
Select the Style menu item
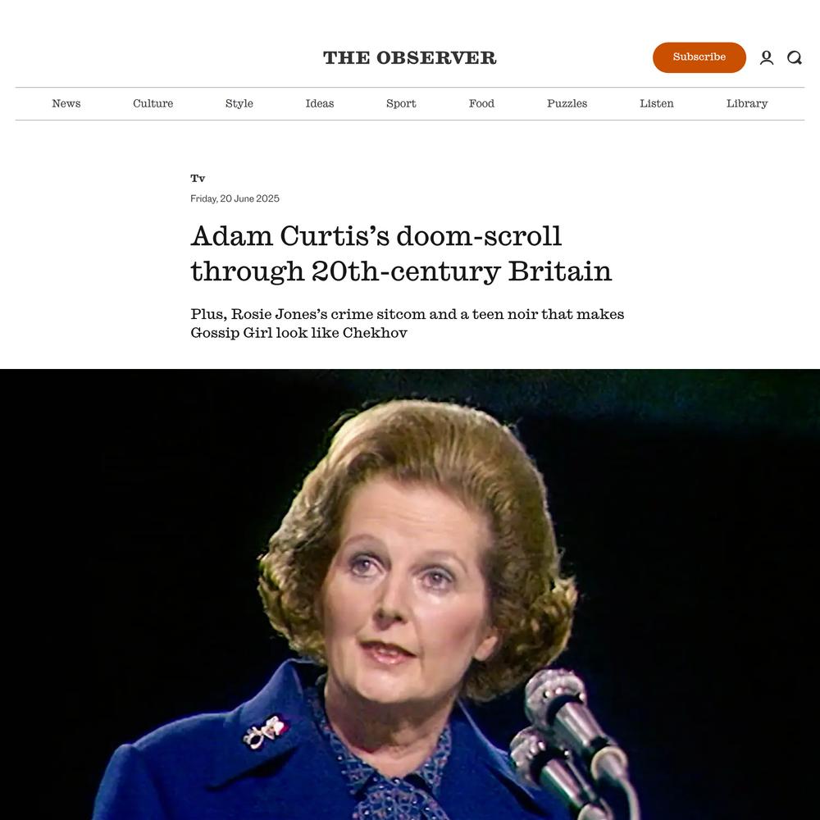[239, 103]
